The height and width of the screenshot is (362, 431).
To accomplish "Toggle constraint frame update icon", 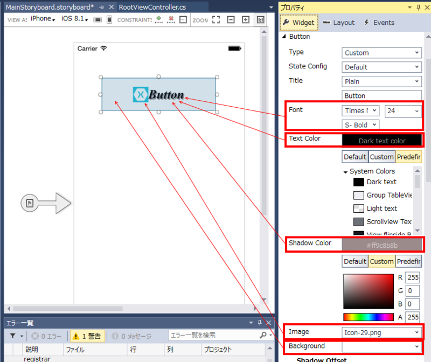I will pos(183,19).
